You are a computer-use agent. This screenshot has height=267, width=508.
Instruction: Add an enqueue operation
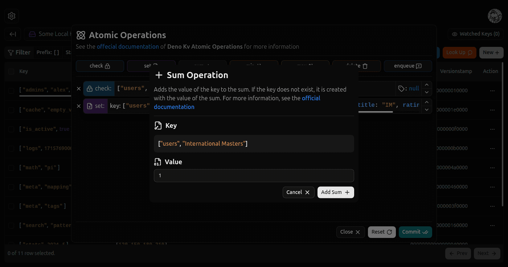click(408, 66)
